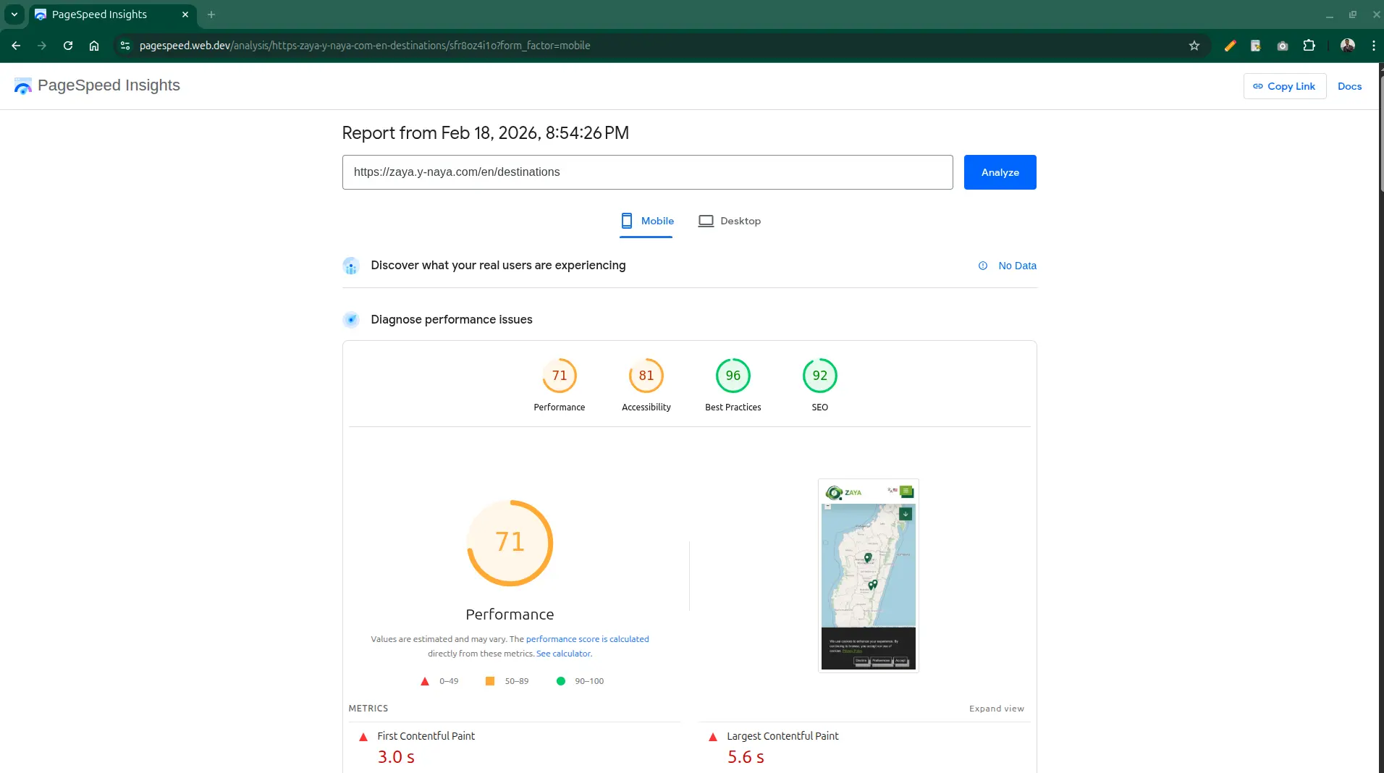1384x773 pixels.
Task: Click the site information icon in address bar
Action: click(125, 46)
